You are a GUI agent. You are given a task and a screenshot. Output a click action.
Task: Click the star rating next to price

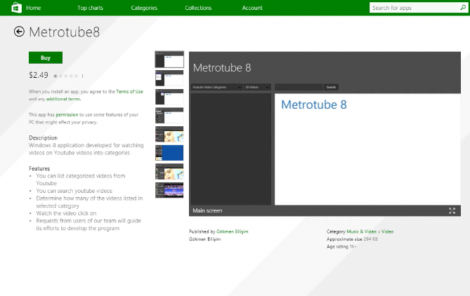65,76
